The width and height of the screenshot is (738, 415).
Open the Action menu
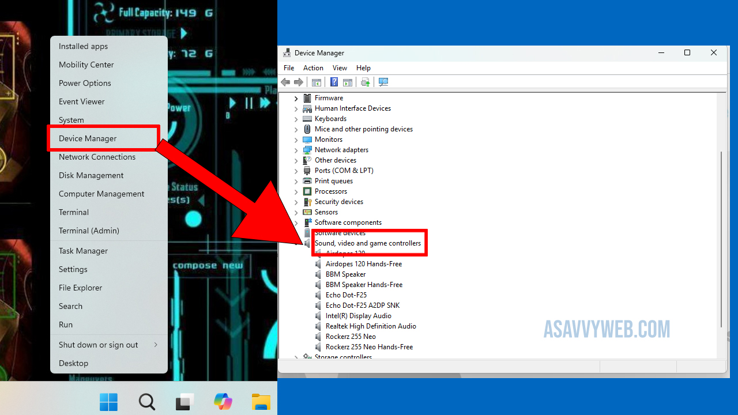point(313,68)
